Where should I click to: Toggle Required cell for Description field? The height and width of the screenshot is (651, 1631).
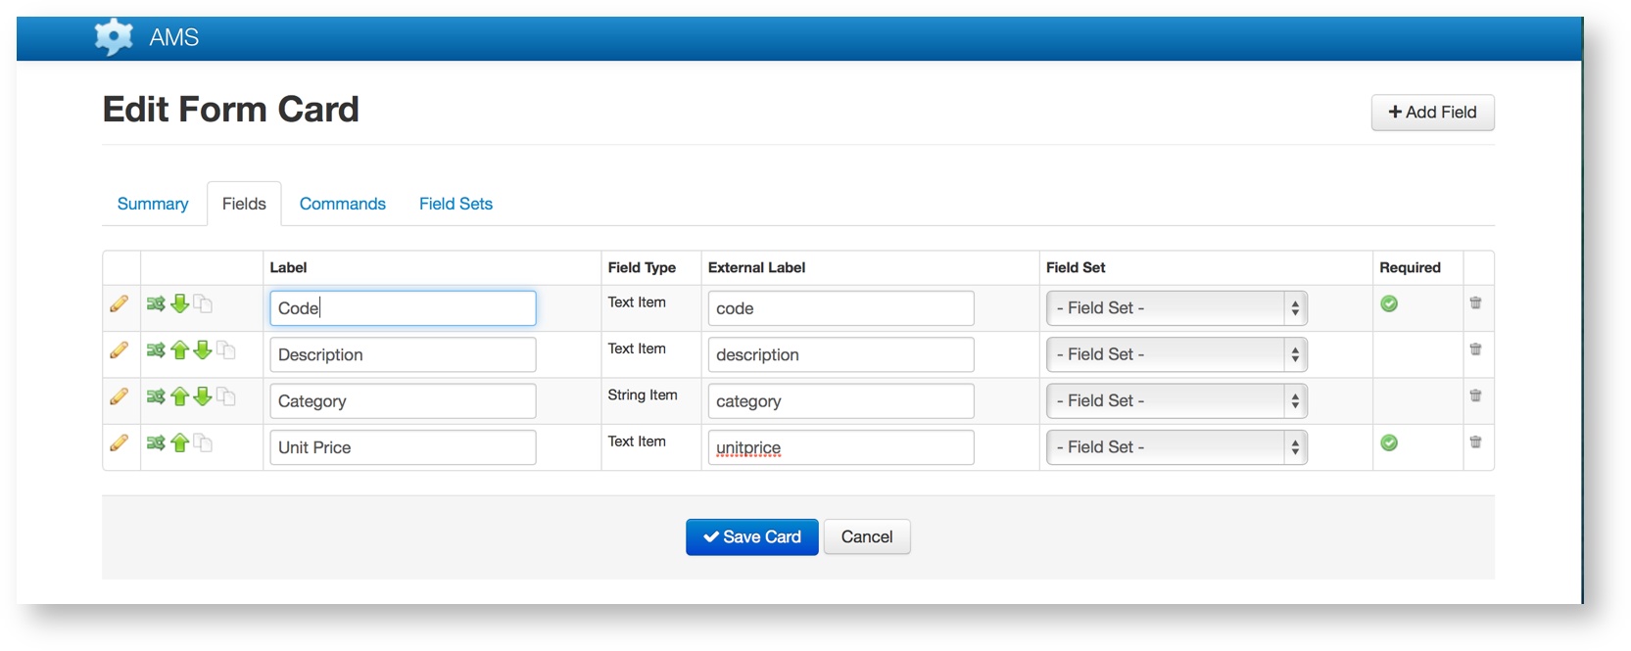(1416, 354)
